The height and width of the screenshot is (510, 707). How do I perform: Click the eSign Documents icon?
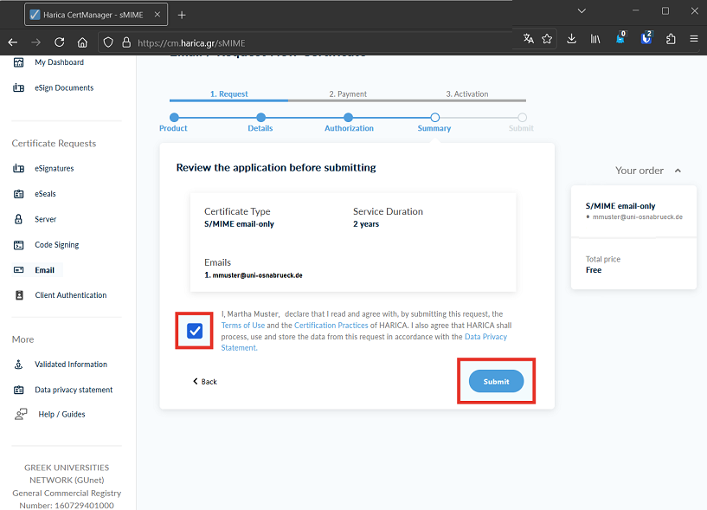coord(18,87)
